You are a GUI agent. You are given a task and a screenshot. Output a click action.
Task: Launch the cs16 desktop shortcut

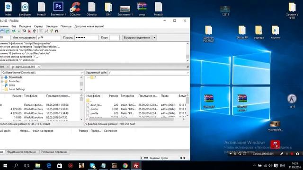[x=292, y=101]
